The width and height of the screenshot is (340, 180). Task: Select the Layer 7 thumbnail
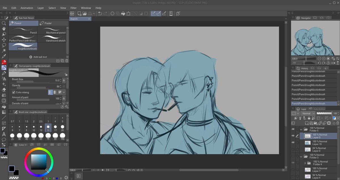pyautogui.click(x=307, y=170)
